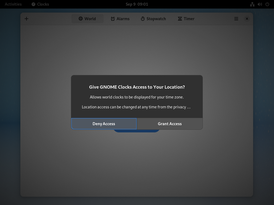
Task: Open the Activities overview
Action: coord(13,4)
